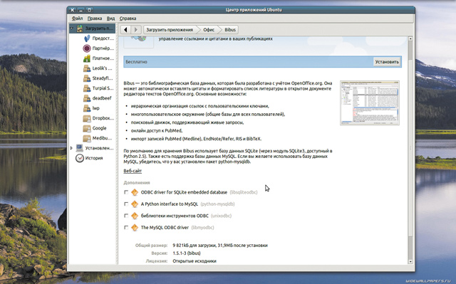Open the Правка menu
This screenshot has width=456, height=284.
pos(95,19)
